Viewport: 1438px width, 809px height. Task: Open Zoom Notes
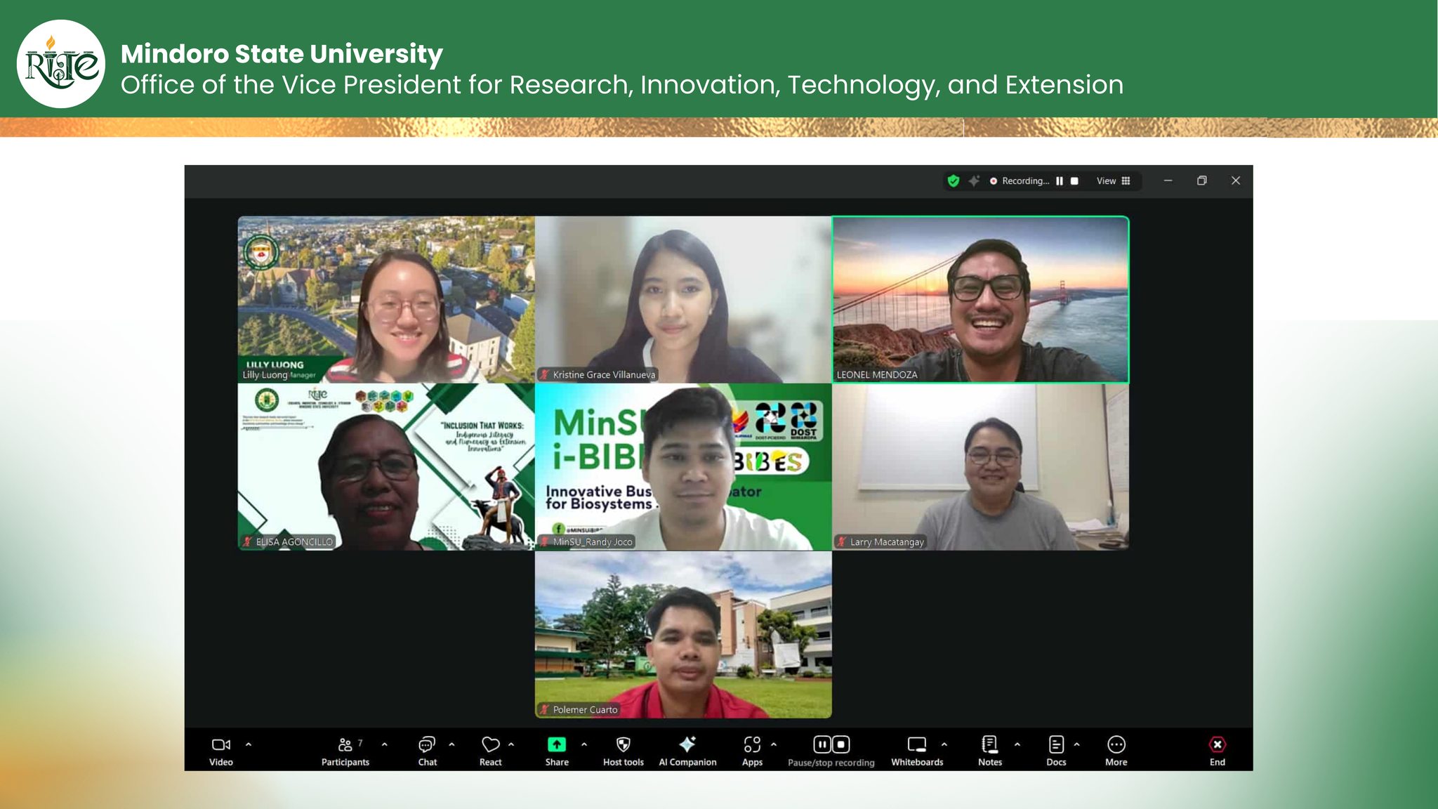click(x=989, y=746)
